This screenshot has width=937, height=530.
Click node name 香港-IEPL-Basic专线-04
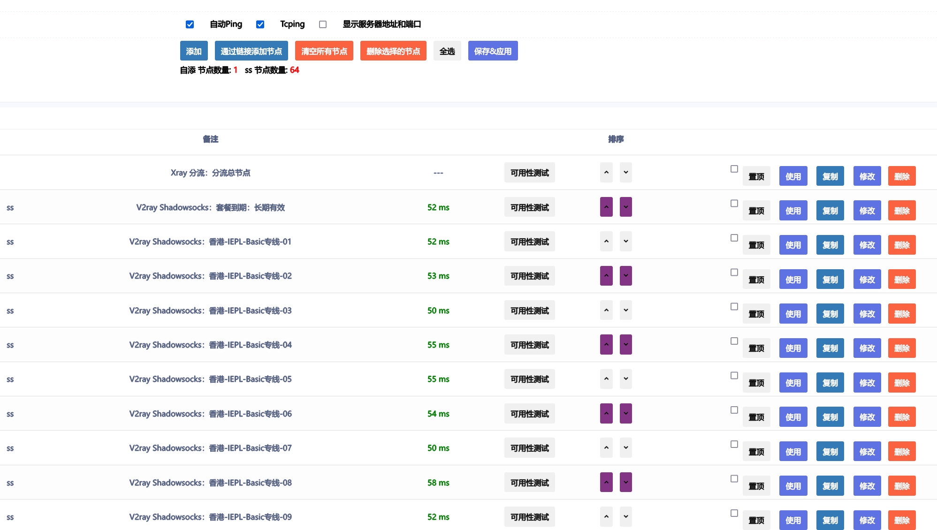211,345
